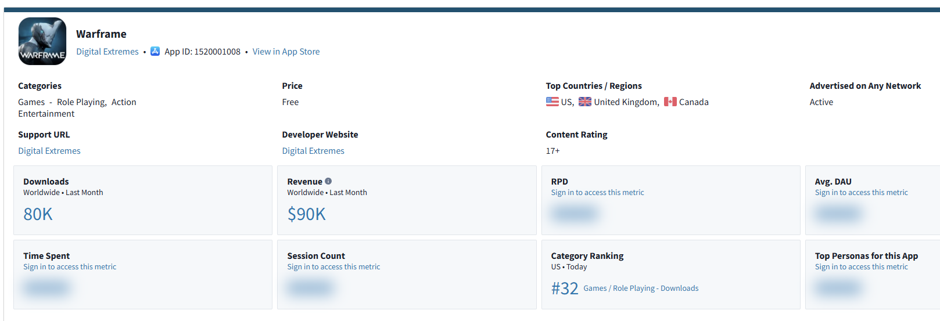Click the blurred RPD value
The width and height of the screenshot is (940, 321).
click(x=574, y=214)
